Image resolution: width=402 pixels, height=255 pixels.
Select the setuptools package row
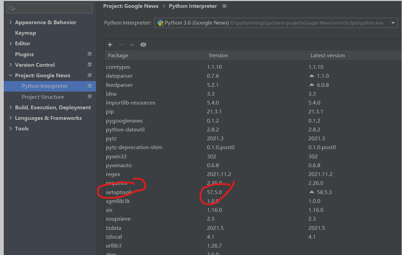point(253,192)
